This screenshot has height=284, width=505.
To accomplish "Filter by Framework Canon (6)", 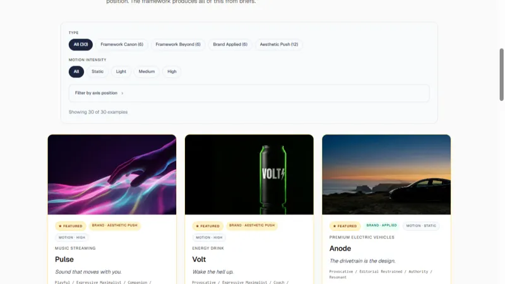I will pos(122,44).
